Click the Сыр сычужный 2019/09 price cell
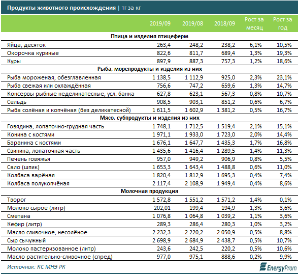 point(161,240)
